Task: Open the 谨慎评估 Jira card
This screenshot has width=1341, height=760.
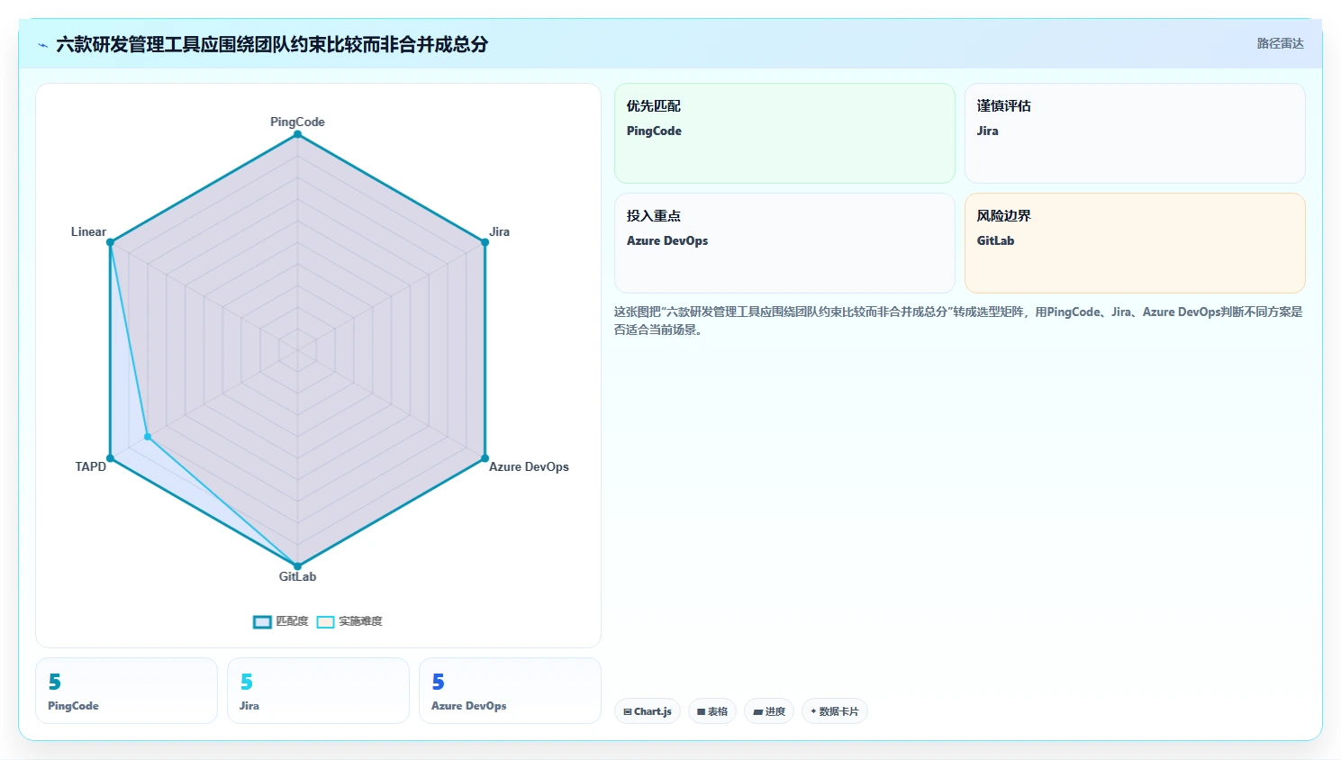Action: pyautogui.click(x=1135, y=133)
